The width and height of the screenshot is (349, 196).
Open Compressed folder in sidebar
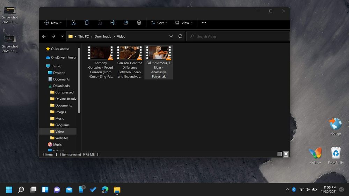(62, 92)
